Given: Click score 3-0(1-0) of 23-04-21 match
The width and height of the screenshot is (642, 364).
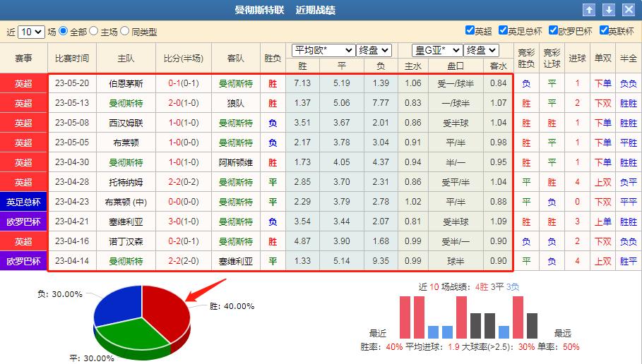Looking at the screenshot, I should 184,222.
